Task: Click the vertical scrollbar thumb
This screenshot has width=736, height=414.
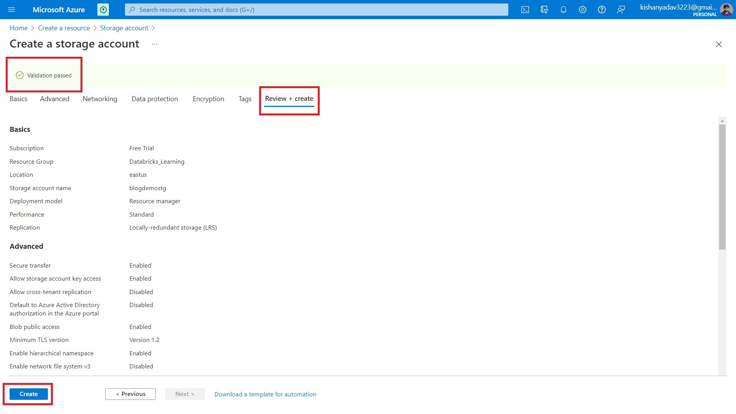Action: (x=722, y=187)
